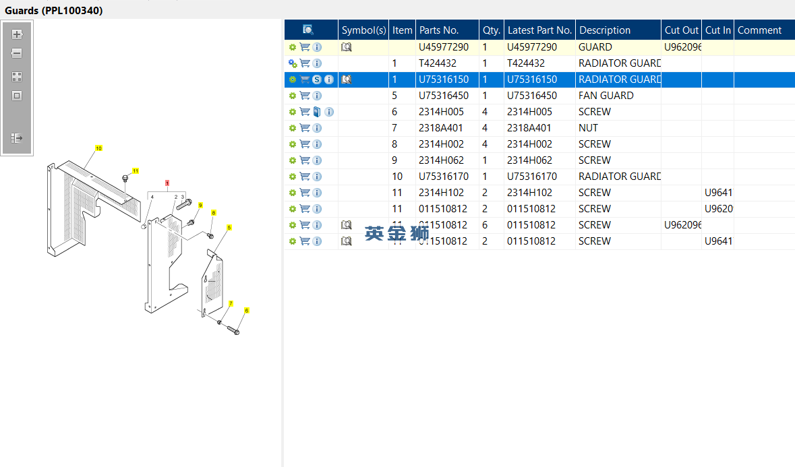Screen dimensions: 795x467
Task: Select the RADIATOR GUARD U75316170 row
Action: point(539,177)
